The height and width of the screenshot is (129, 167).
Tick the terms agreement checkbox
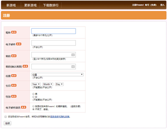5,117
